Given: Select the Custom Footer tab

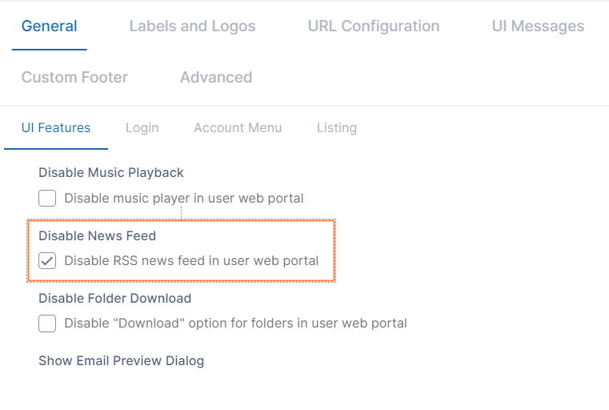Looking at the screenshot, I should point(74,78).
